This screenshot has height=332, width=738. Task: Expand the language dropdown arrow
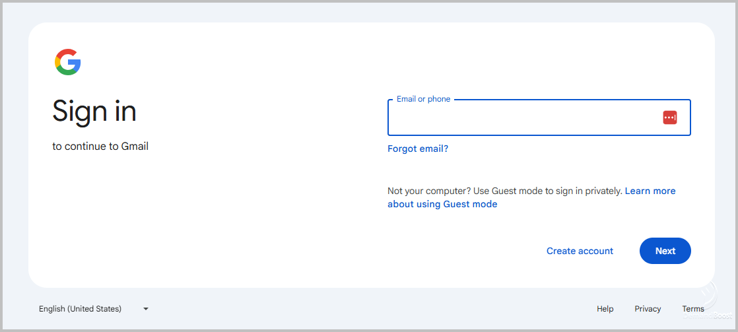pos(146,308)
